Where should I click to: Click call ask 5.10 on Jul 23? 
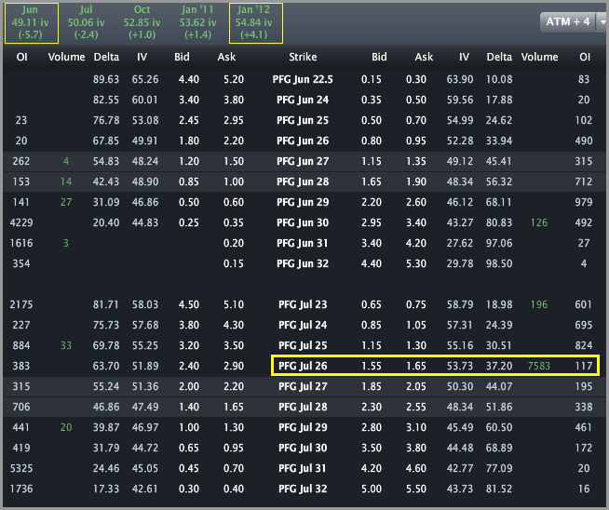[x=234, y=304]
